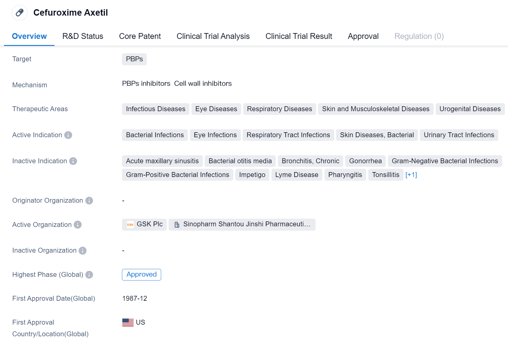Screen dimensions: 508x343
Task: Click the PBPs target tag
Action: pos(134,59)
